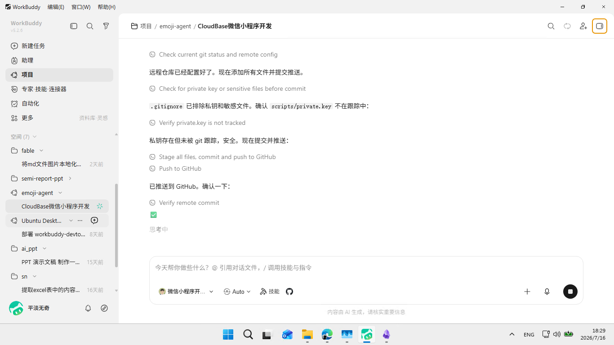Open more options for Ubuntu Desktop space
This screenshot has height=345, width=614.
(x=80, y=221)
